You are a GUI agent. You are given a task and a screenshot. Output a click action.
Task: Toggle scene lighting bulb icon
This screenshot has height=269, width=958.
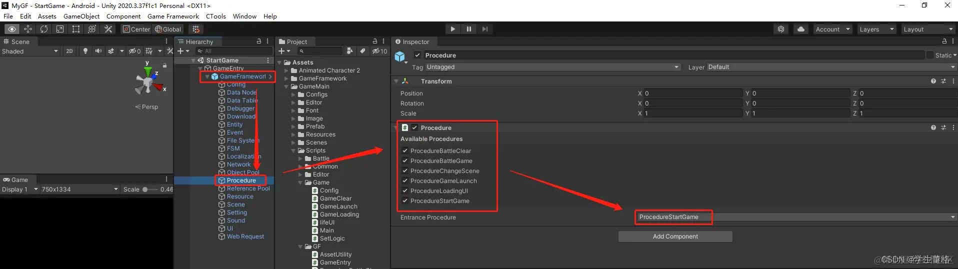[85, 51]
